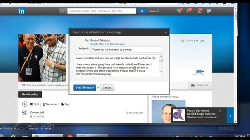
Task: Click the profile URL link
Action: [x=47, y=85]
